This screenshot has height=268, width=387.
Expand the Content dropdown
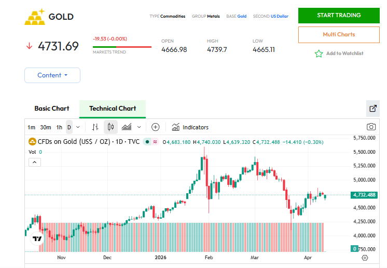[x=52, y=75]
